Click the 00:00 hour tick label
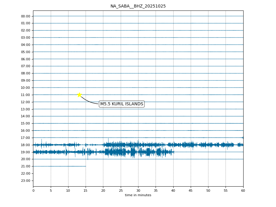 pyautogui.click(x=26, y=16)
